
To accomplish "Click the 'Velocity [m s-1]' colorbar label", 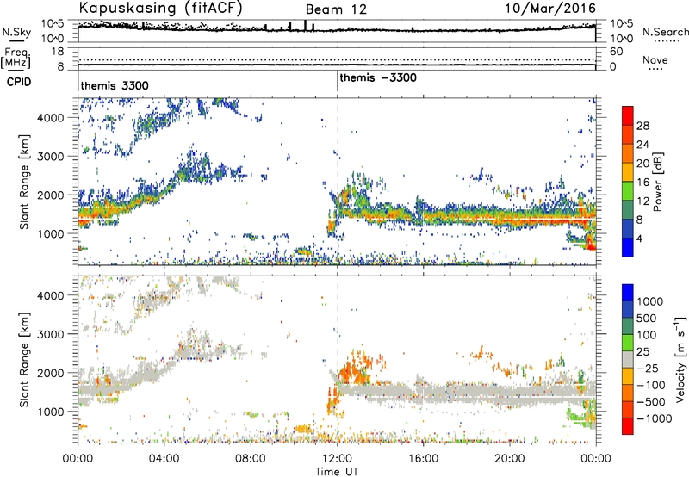I will point(680,359).
